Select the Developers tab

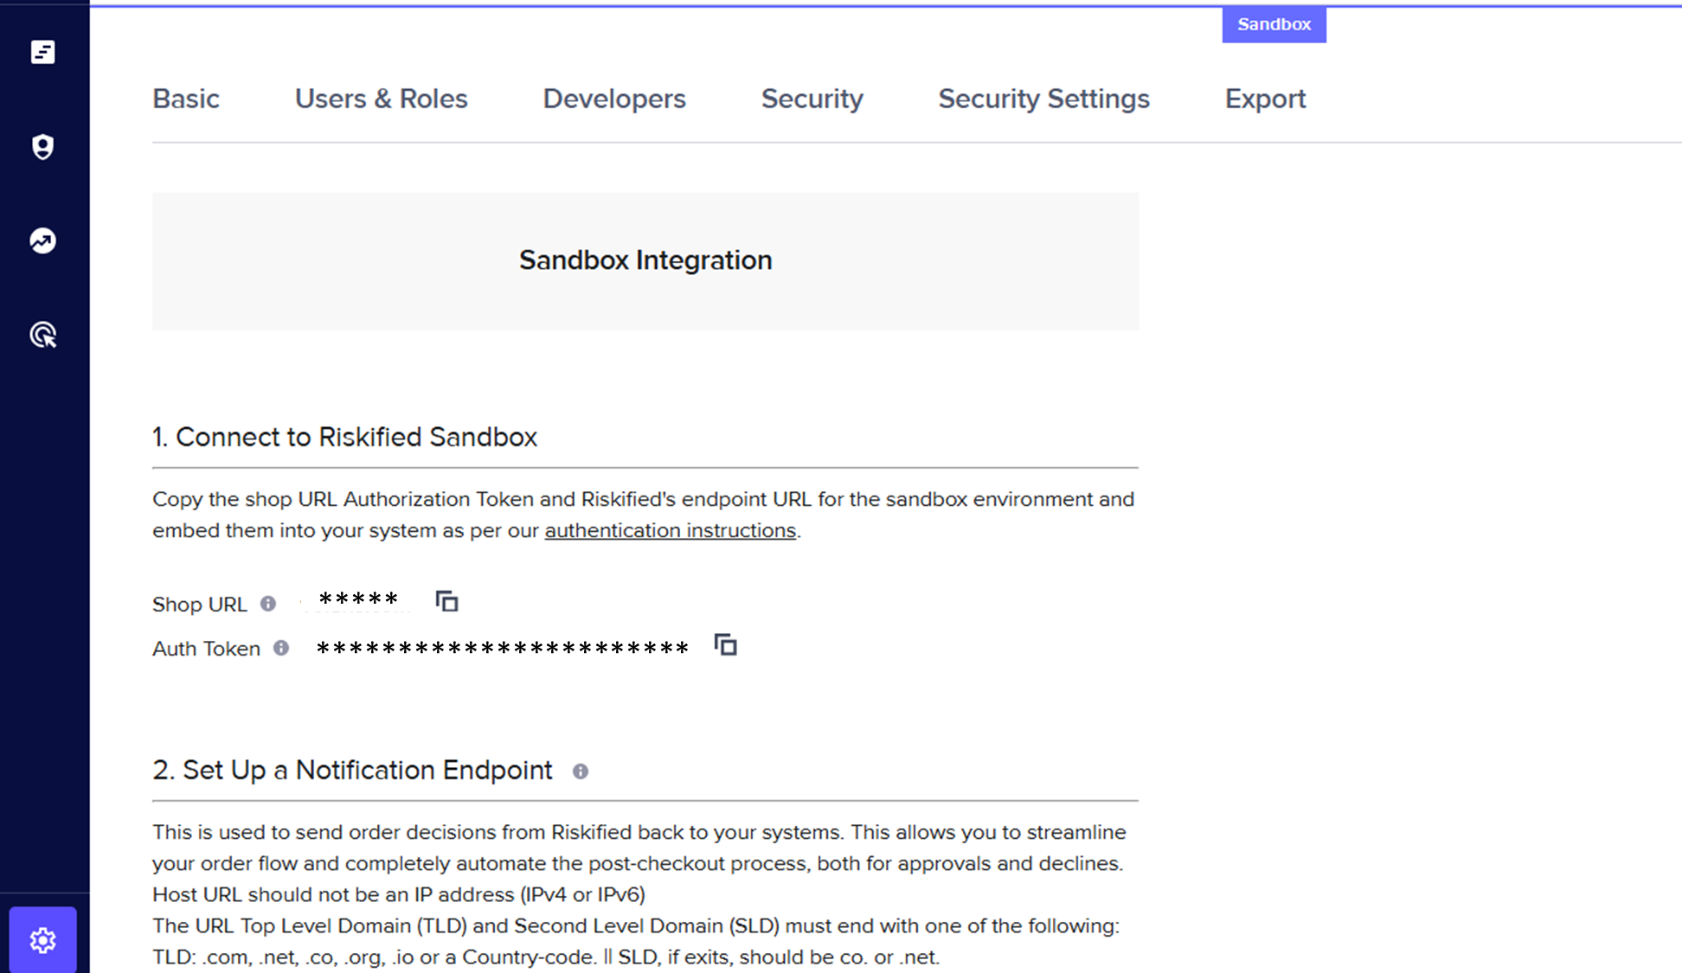(614, 99)
